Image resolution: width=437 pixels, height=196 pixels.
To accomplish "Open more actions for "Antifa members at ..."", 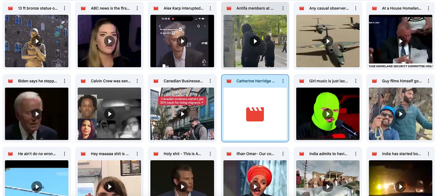I will pyautogui.click(x=283, y=8).
